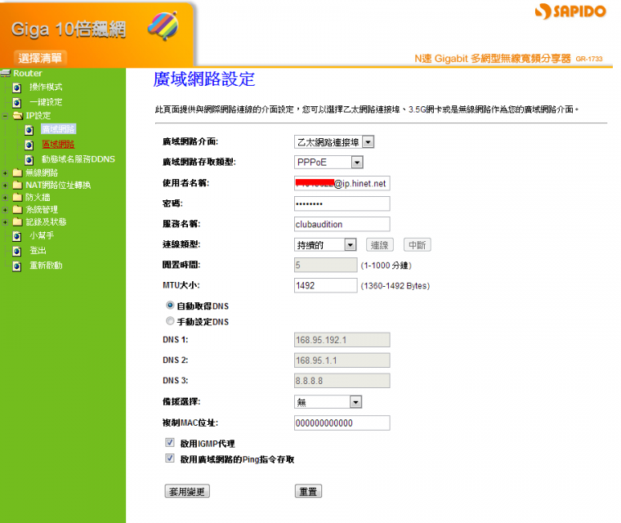Image resolution: width=621 pixels, height=523 pixels.
Task: Click the 操作模式 page icon in sidebar
Action: click(16, 87)
